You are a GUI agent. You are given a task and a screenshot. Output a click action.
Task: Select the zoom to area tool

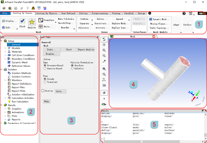(x=104, y=55)
